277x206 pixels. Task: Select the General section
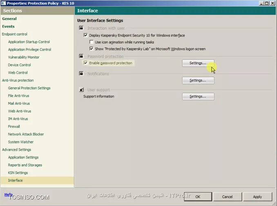coord(9,18)
